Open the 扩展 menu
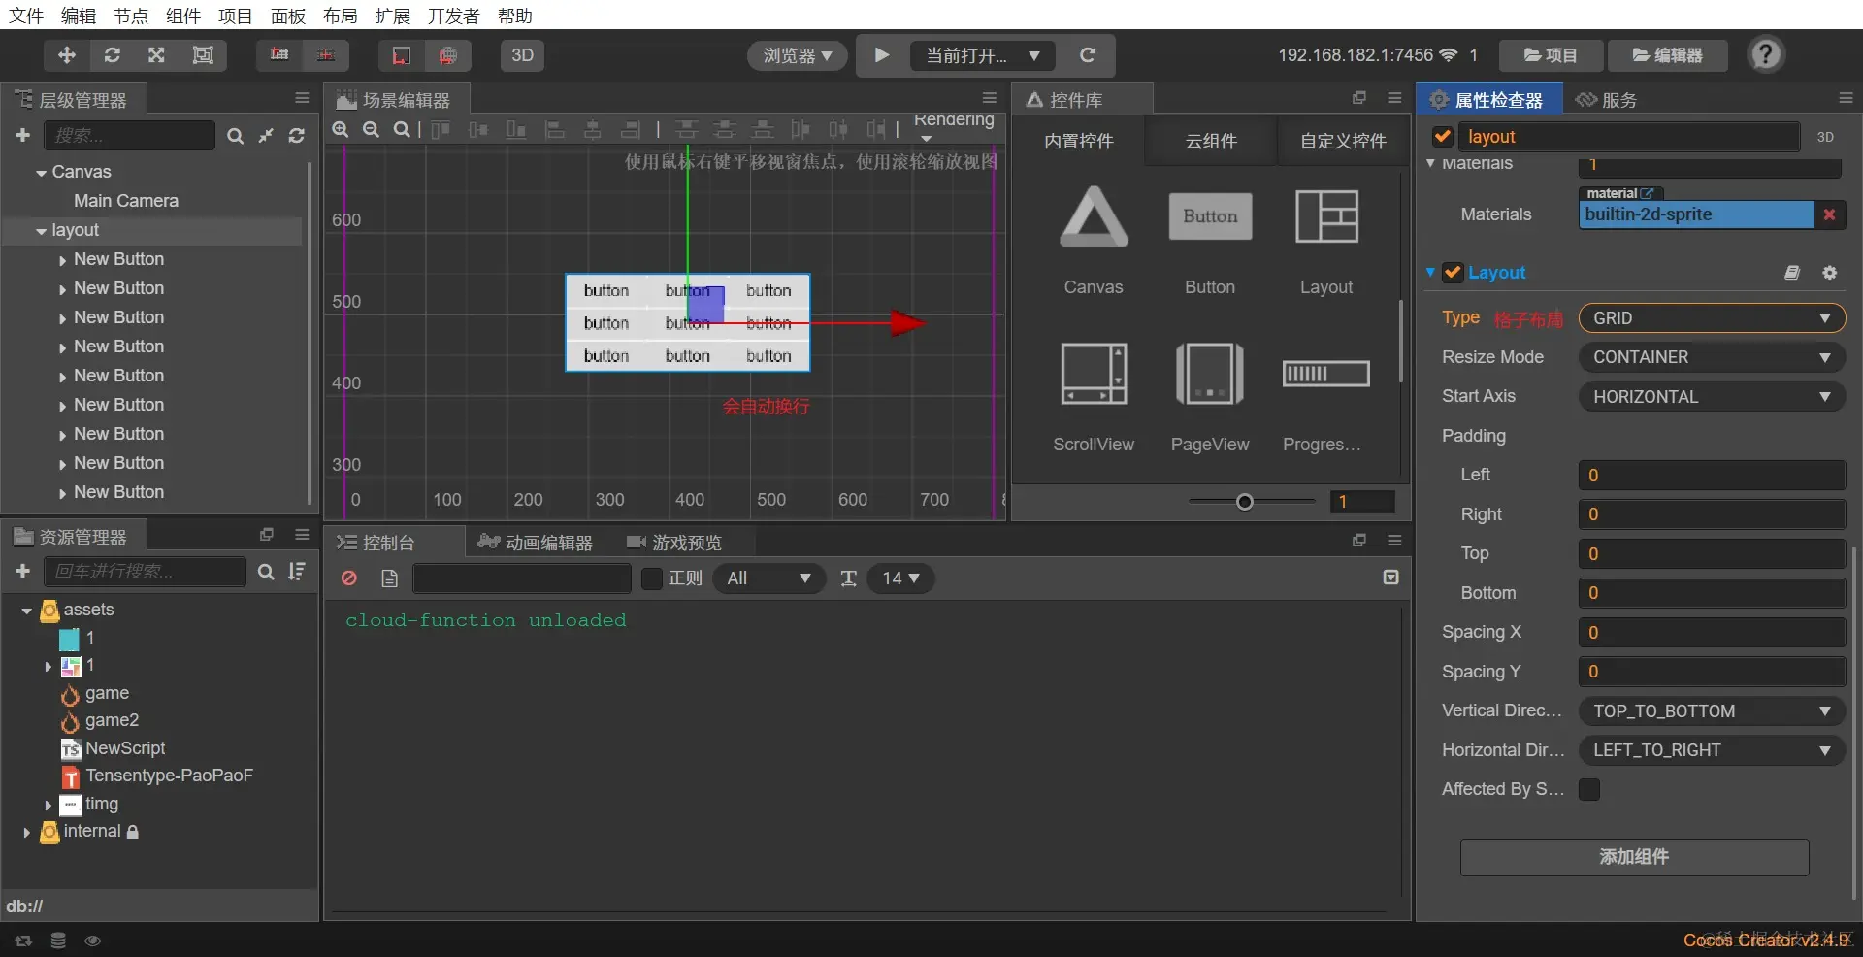Image resolution: width=1863 pixels, height=957 pixels. click(393, 16)
